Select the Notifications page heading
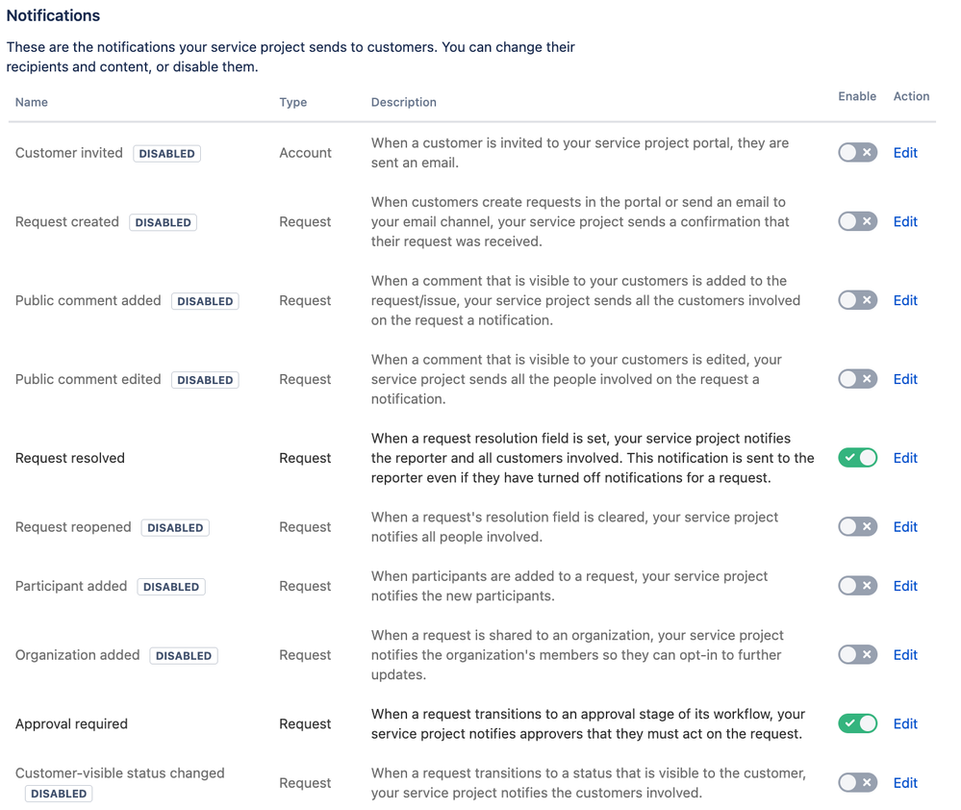This screenshot has width=961, height=810. tap(53, 15)
